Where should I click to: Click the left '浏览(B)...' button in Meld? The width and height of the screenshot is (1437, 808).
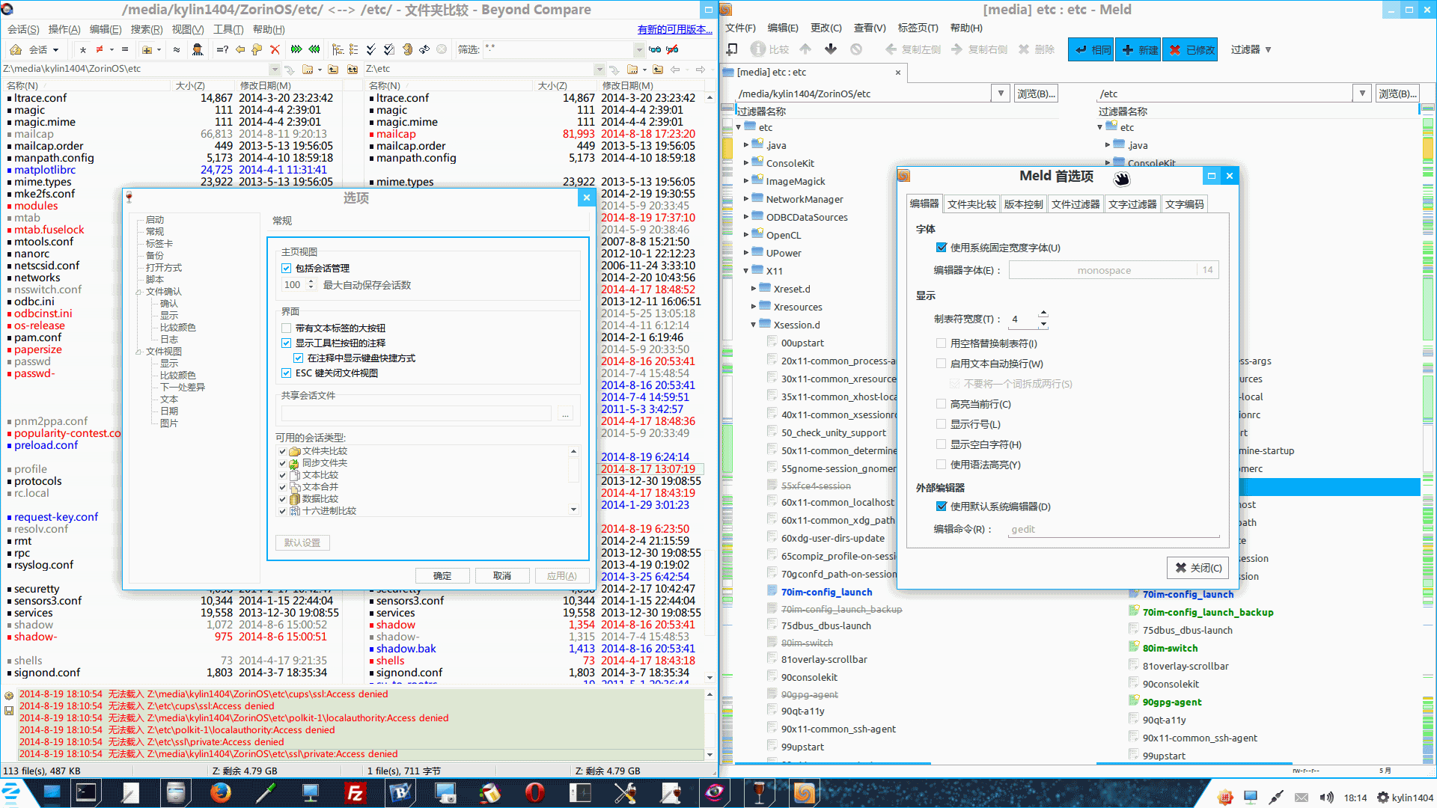(1037, 94)
